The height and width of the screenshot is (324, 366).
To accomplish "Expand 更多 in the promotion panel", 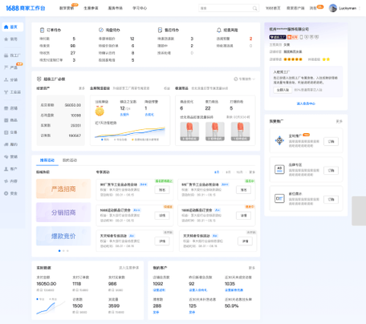I will pos(340,121).
